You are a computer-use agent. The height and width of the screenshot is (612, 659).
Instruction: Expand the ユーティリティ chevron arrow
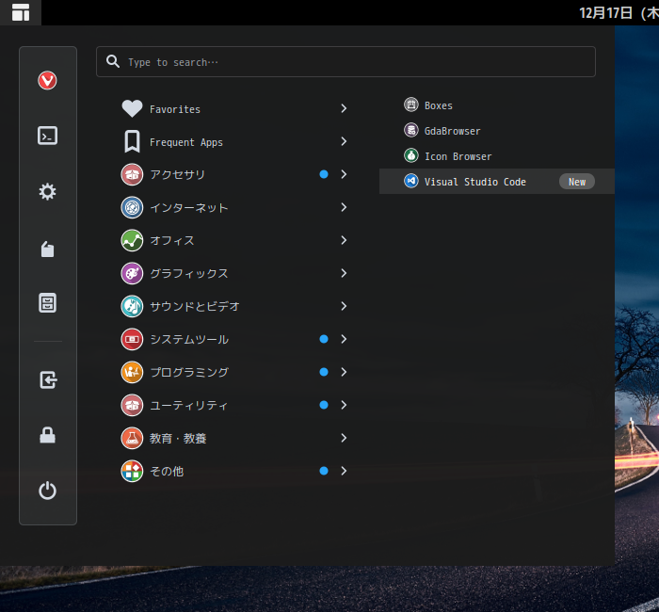pos(344,405)
